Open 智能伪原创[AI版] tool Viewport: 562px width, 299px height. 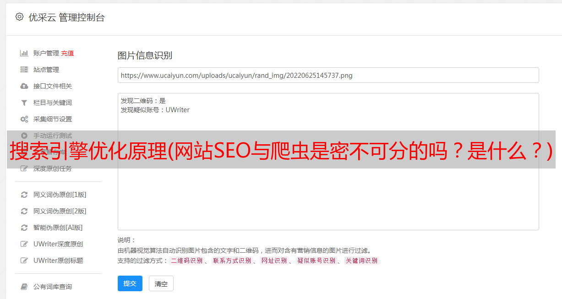click(x=58, y=228)
